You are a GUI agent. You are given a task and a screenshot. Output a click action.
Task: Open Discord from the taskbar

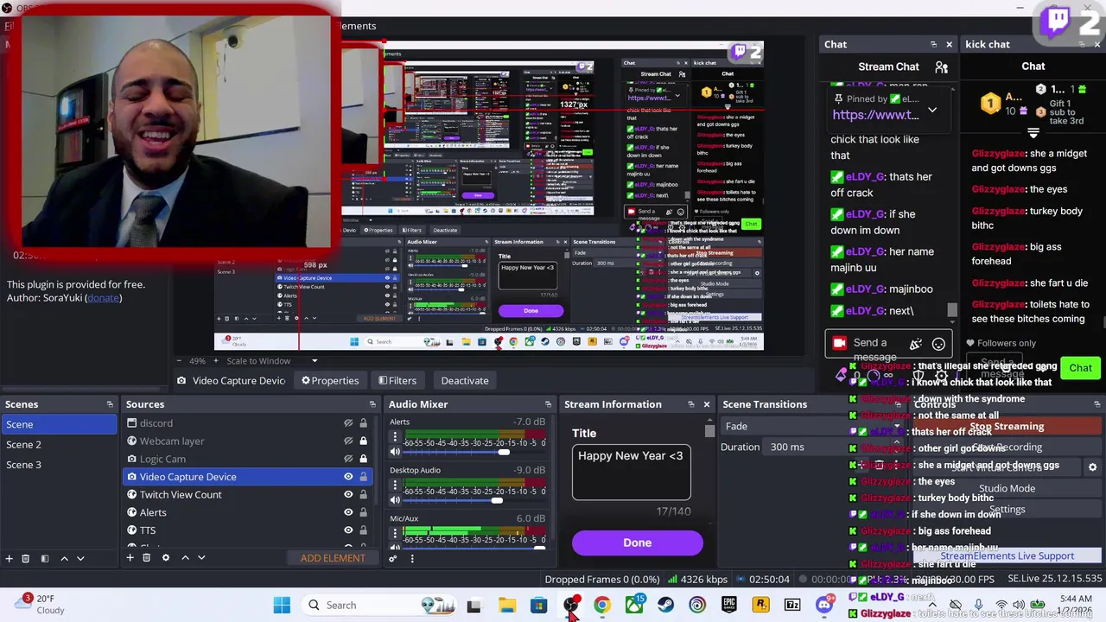click(825, 605)
